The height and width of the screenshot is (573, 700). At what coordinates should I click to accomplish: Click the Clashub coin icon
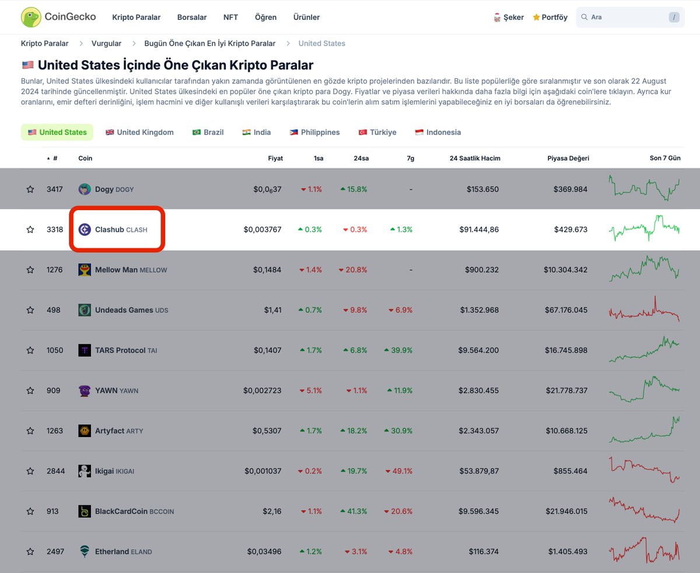point(85,229)
